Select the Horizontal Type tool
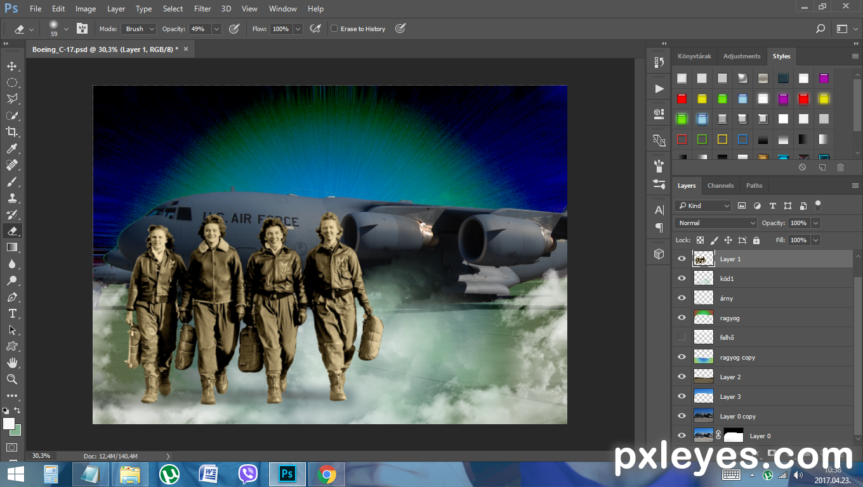This screenshot has height=487, width=863. click(x=12, y=313)
